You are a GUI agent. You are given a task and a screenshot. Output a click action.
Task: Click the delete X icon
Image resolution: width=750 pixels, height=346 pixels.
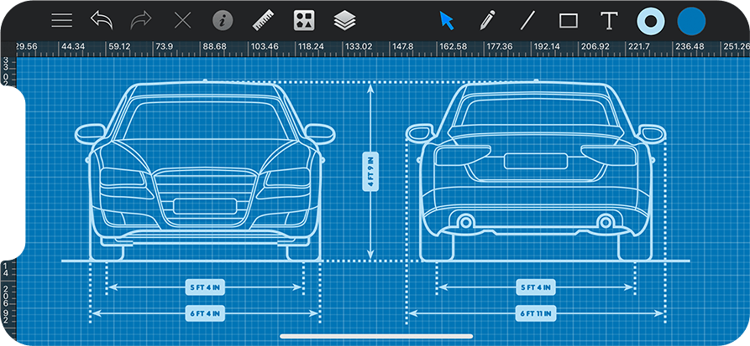click(x=182, y=21)
